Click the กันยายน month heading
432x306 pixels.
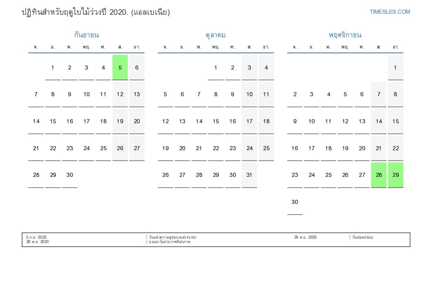pyautogui.click(x=86, y=35)
